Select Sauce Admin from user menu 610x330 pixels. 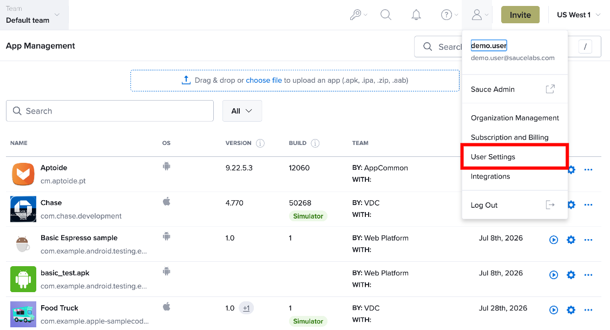515,89
